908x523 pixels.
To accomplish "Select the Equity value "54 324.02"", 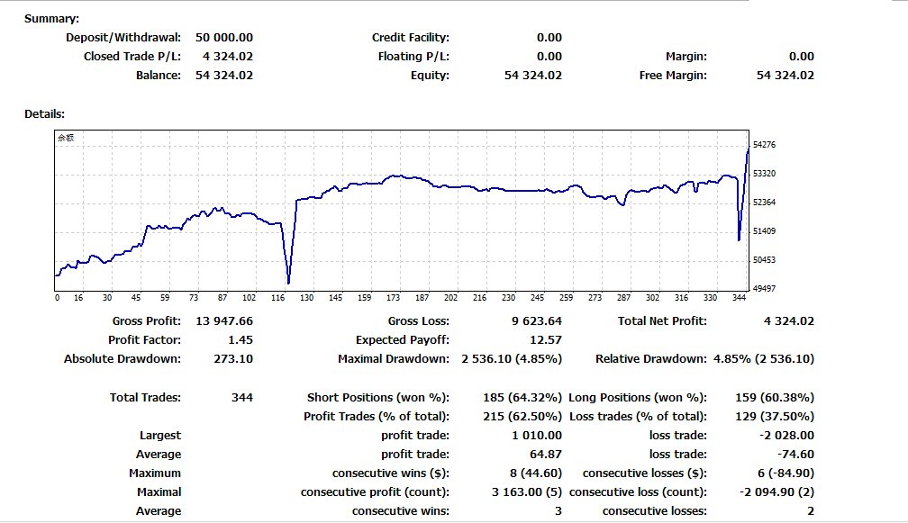I will click(x=533, y=76).
